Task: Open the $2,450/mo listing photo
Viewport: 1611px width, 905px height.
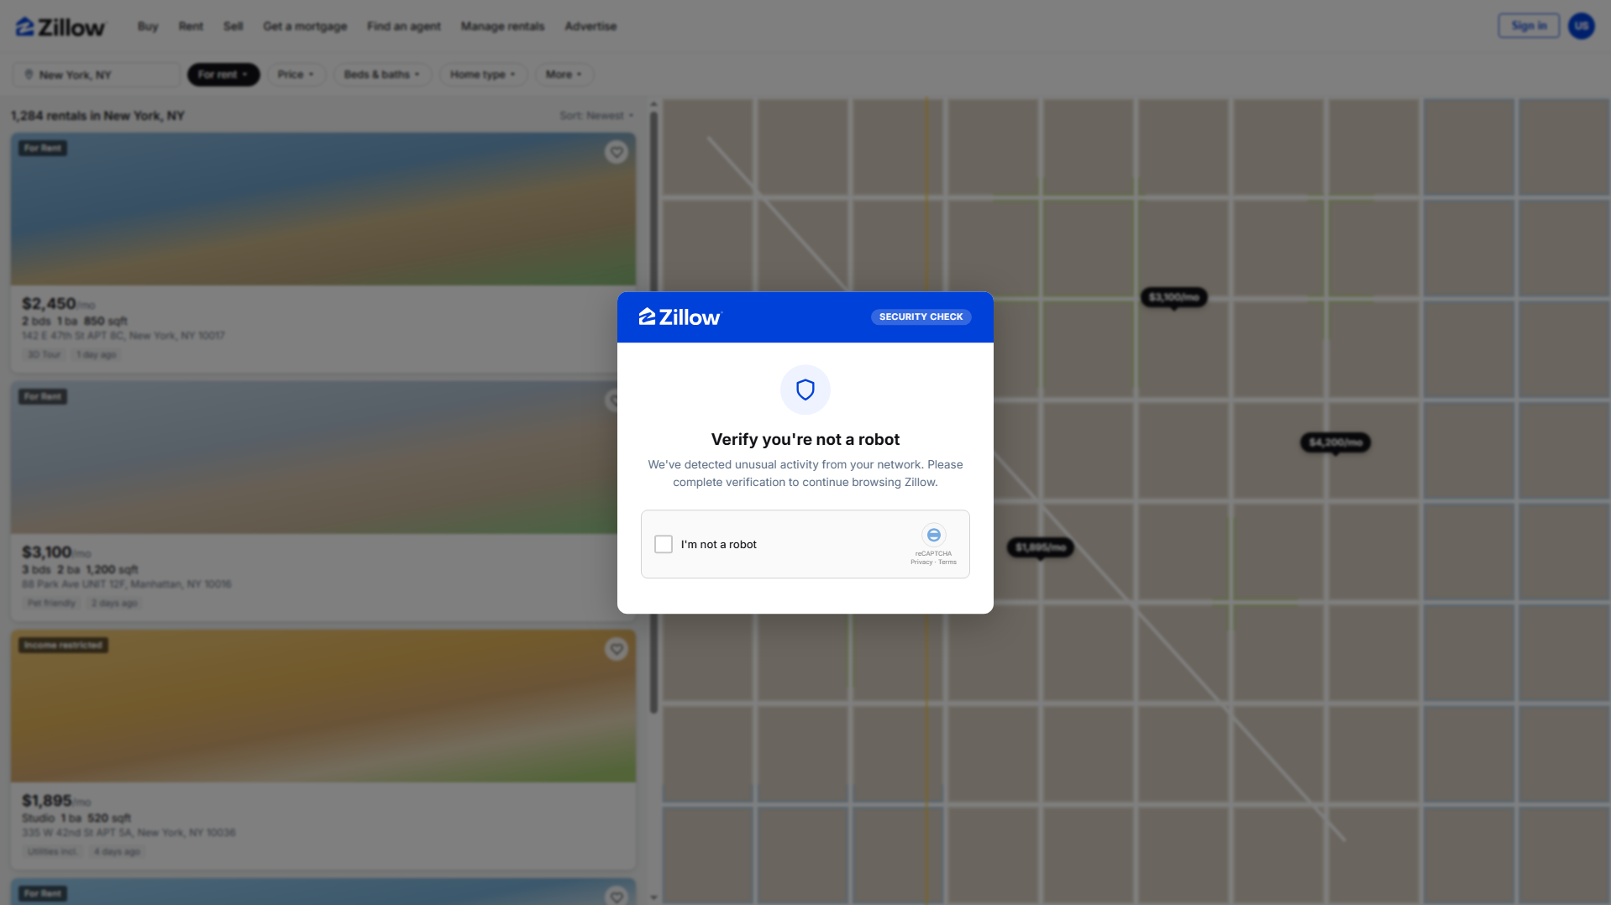Action: pyautogui.click(x=323, y=209)
